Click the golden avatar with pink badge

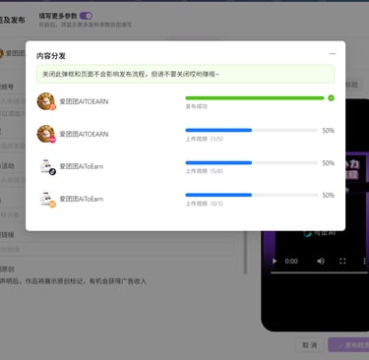(x=46, y=134)
